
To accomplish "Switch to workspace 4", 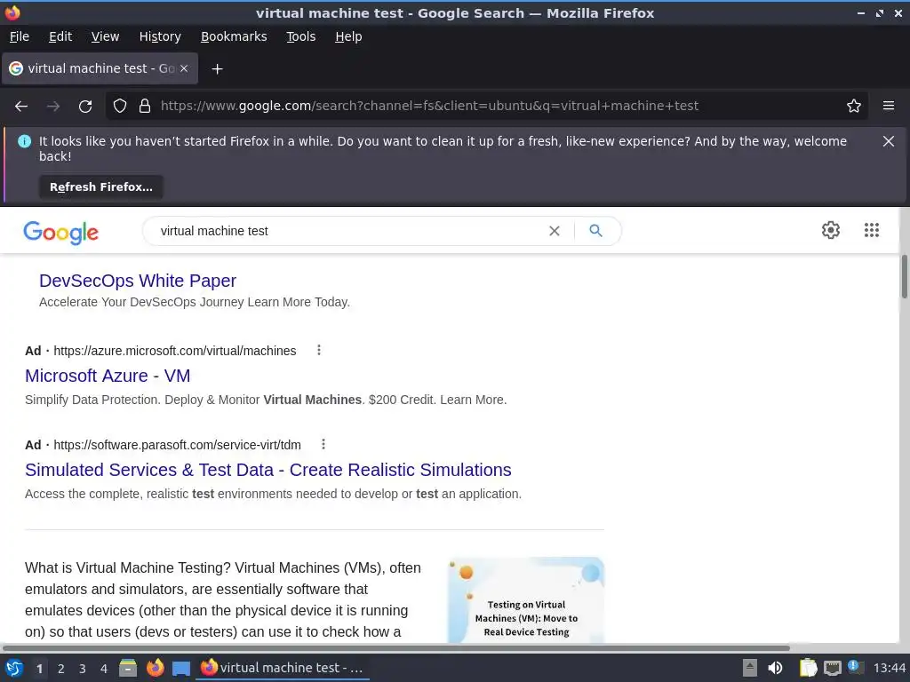I will pos(104,669).
